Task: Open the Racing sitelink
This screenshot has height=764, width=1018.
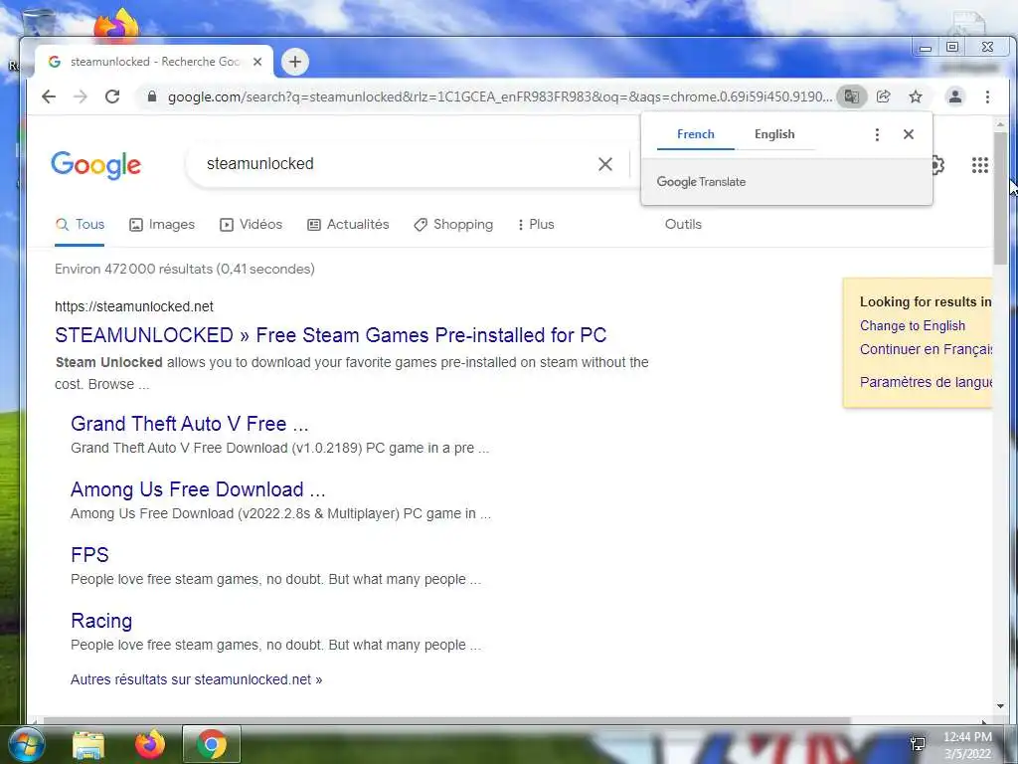Action: [101, 621]
